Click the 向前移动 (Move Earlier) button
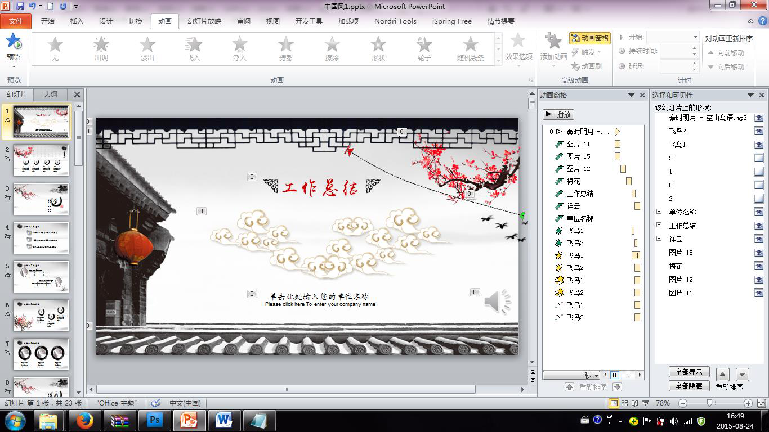Screen dimensions: 769x432 pyautogui.click(x=727, y=52)
